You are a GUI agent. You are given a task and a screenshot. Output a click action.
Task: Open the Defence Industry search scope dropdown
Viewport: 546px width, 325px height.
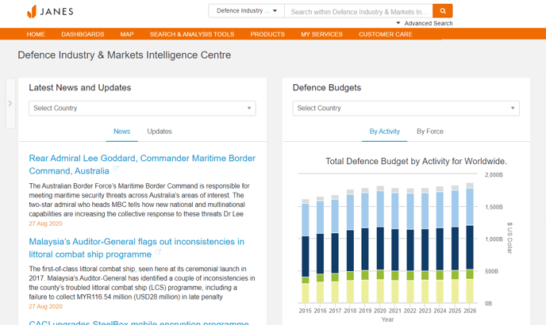246,11
